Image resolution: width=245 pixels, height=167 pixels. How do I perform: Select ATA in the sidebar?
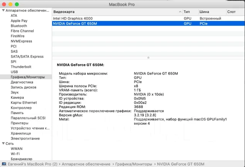(14, 16)
